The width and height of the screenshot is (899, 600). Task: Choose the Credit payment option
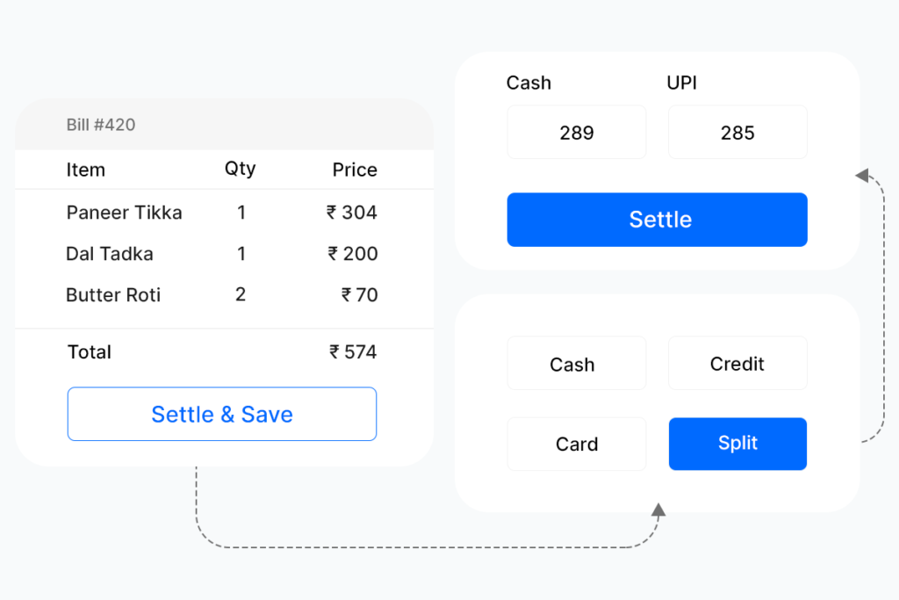[x=737, y=363]
